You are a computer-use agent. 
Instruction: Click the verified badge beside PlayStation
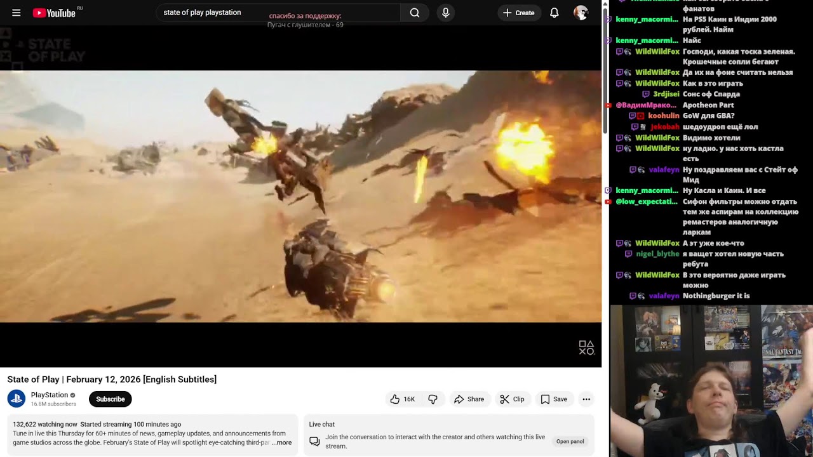click(72, 395)
